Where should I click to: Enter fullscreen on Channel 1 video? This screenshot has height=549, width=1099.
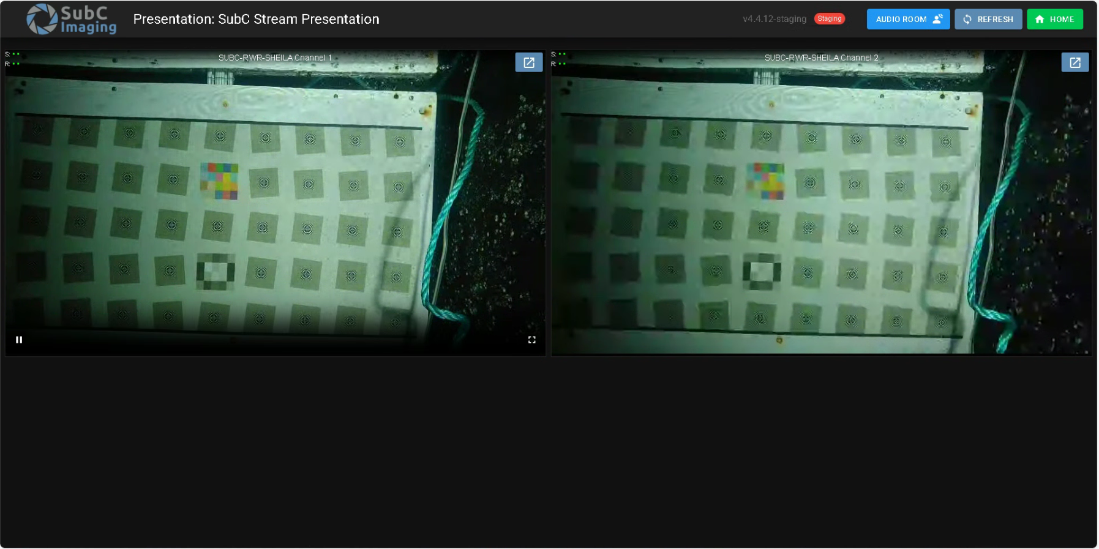[x=531, y=340]
